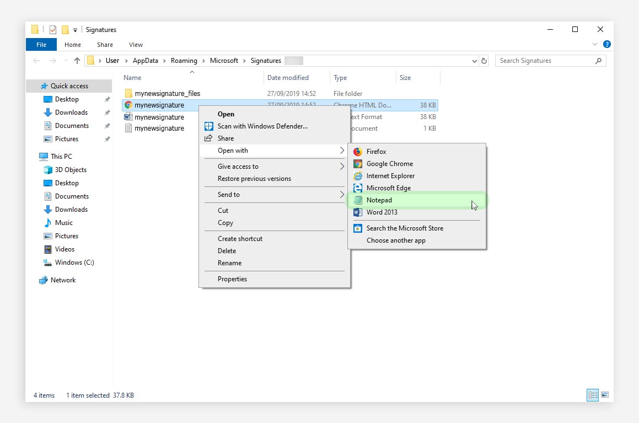Click the Forward navigation arrow
The image size is (639, 423).
52,61
